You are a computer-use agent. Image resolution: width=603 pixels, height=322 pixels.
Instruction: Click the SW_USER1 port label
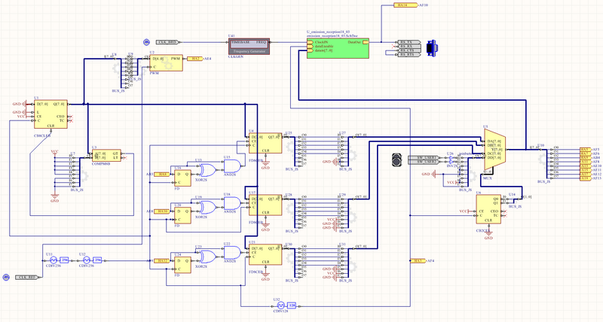pos(426,156)
